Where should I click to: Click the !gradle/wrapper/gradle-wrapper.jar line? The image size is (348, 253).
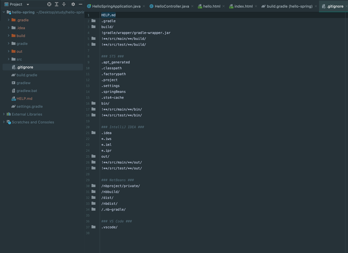[x=136, y=33]
